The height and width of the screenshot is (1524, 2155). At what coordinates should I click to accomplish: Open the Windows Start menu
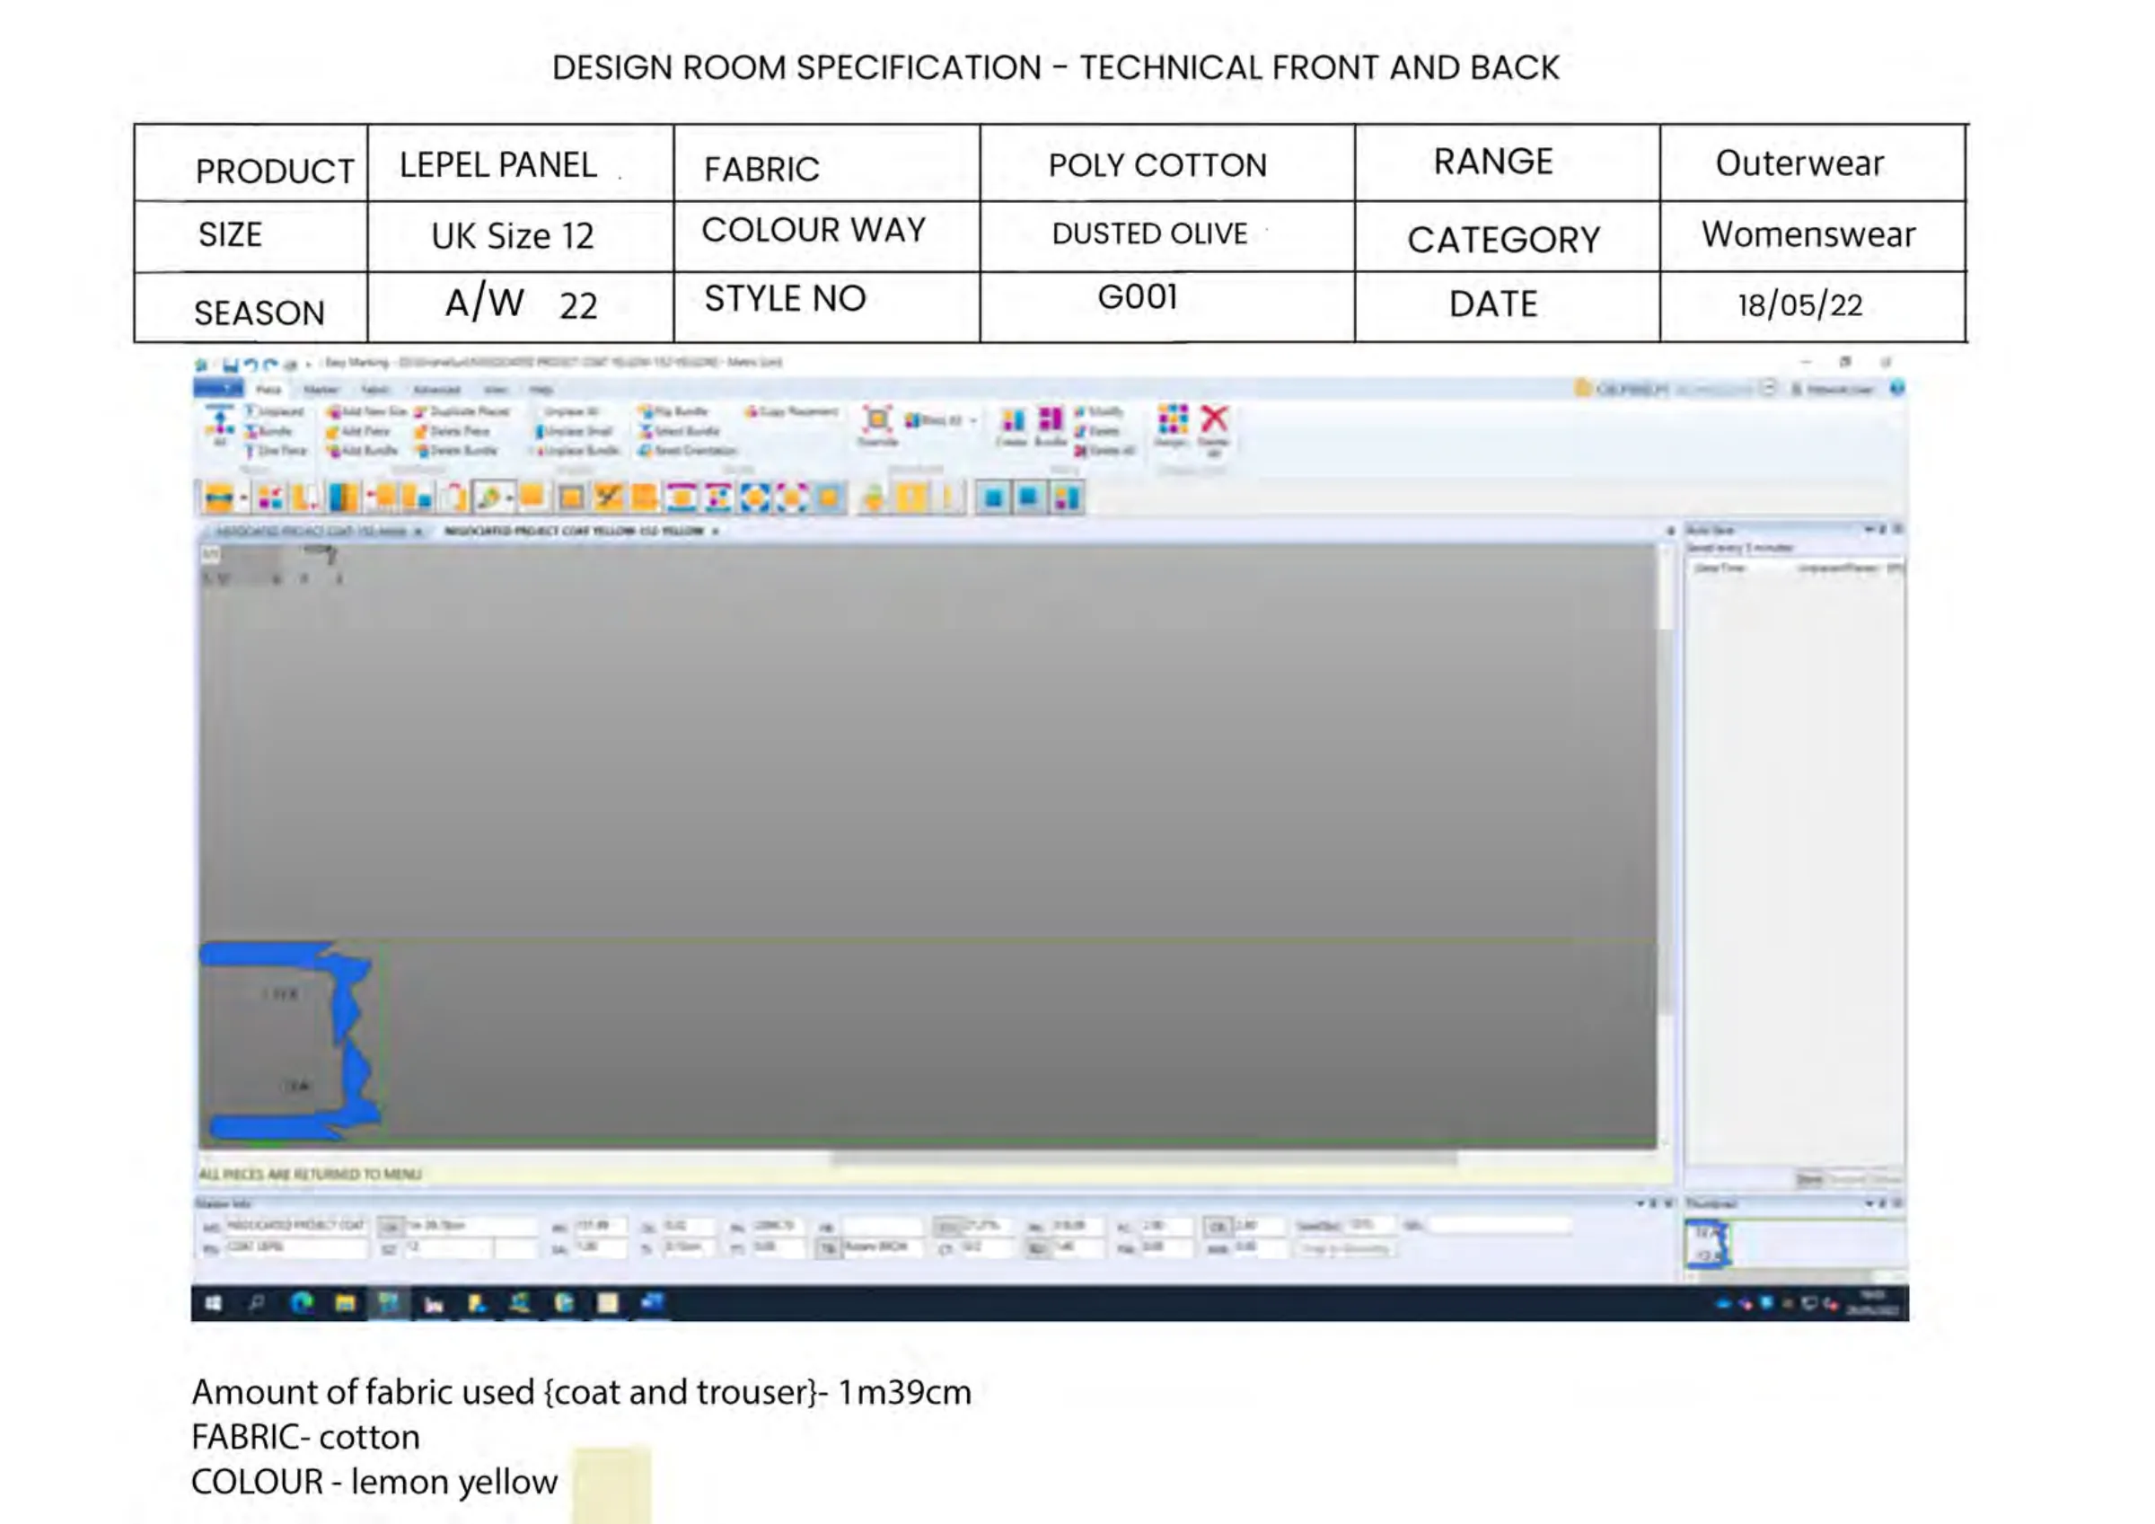click(214, 1304)
